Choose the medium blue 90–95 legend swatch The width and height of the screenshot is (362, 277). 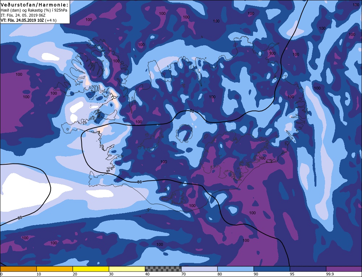click(x=272, y=269)
